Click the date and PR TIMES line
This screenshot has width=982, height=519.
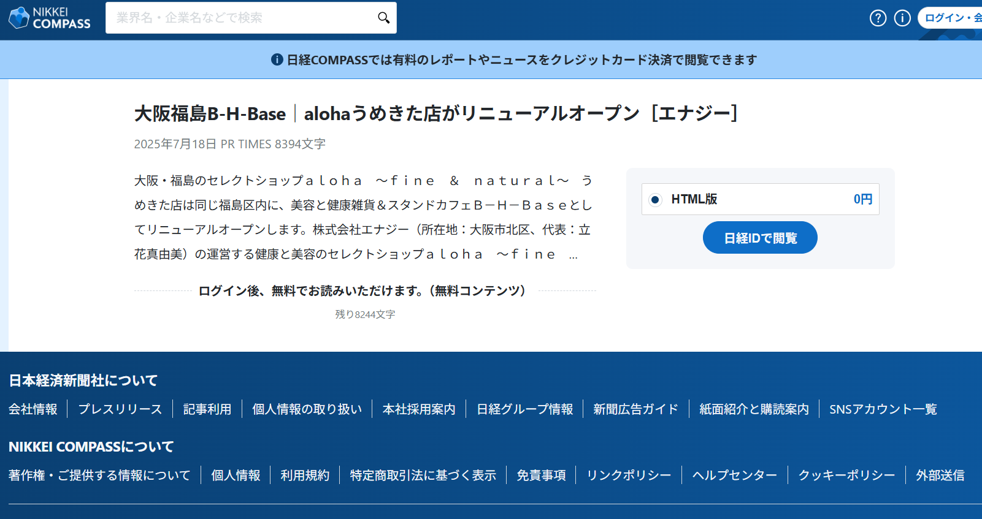click(229, 144)
